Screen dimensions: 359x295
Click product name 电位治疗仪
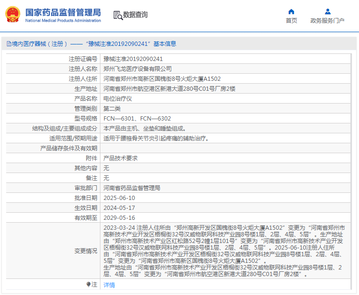(x=117, y=99)
